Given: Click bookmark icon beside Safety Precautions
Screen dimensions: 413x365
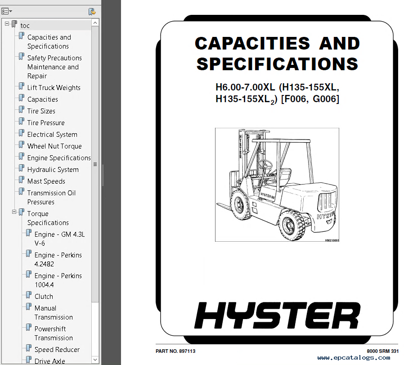Looking at the screenshot, I should coord(22,56).
